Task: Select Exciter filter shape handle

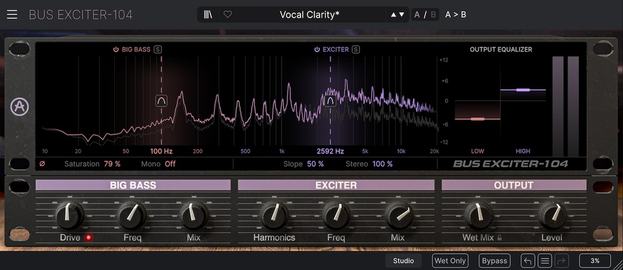Action: tap(330, 101)
